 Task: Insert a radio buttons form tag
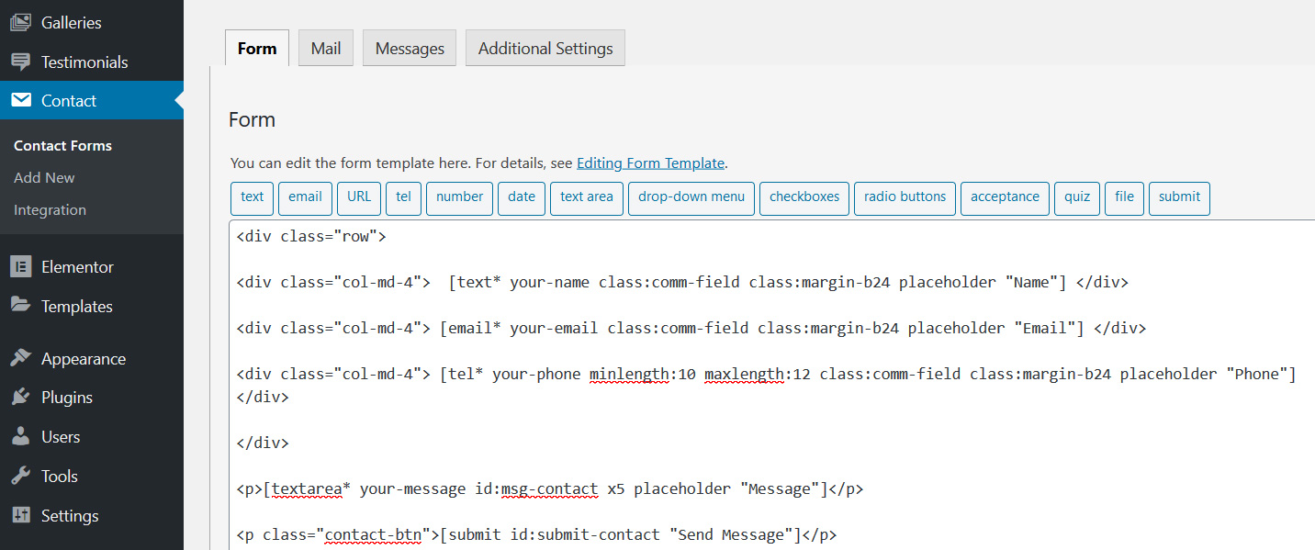[905, 197]
